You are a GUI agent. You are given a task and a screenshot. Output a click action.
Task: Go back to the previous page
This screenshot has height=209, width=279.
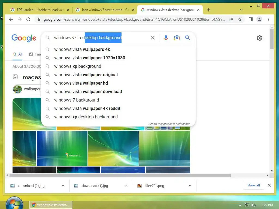(11, 19)
